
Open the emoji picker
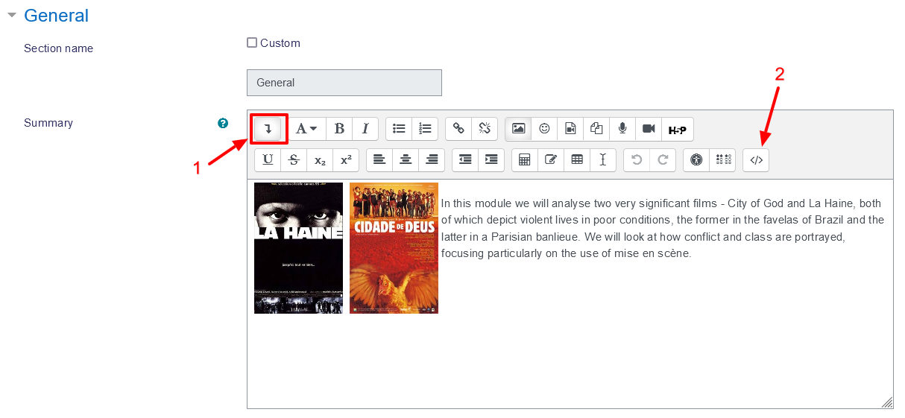(x=544, y=129)
